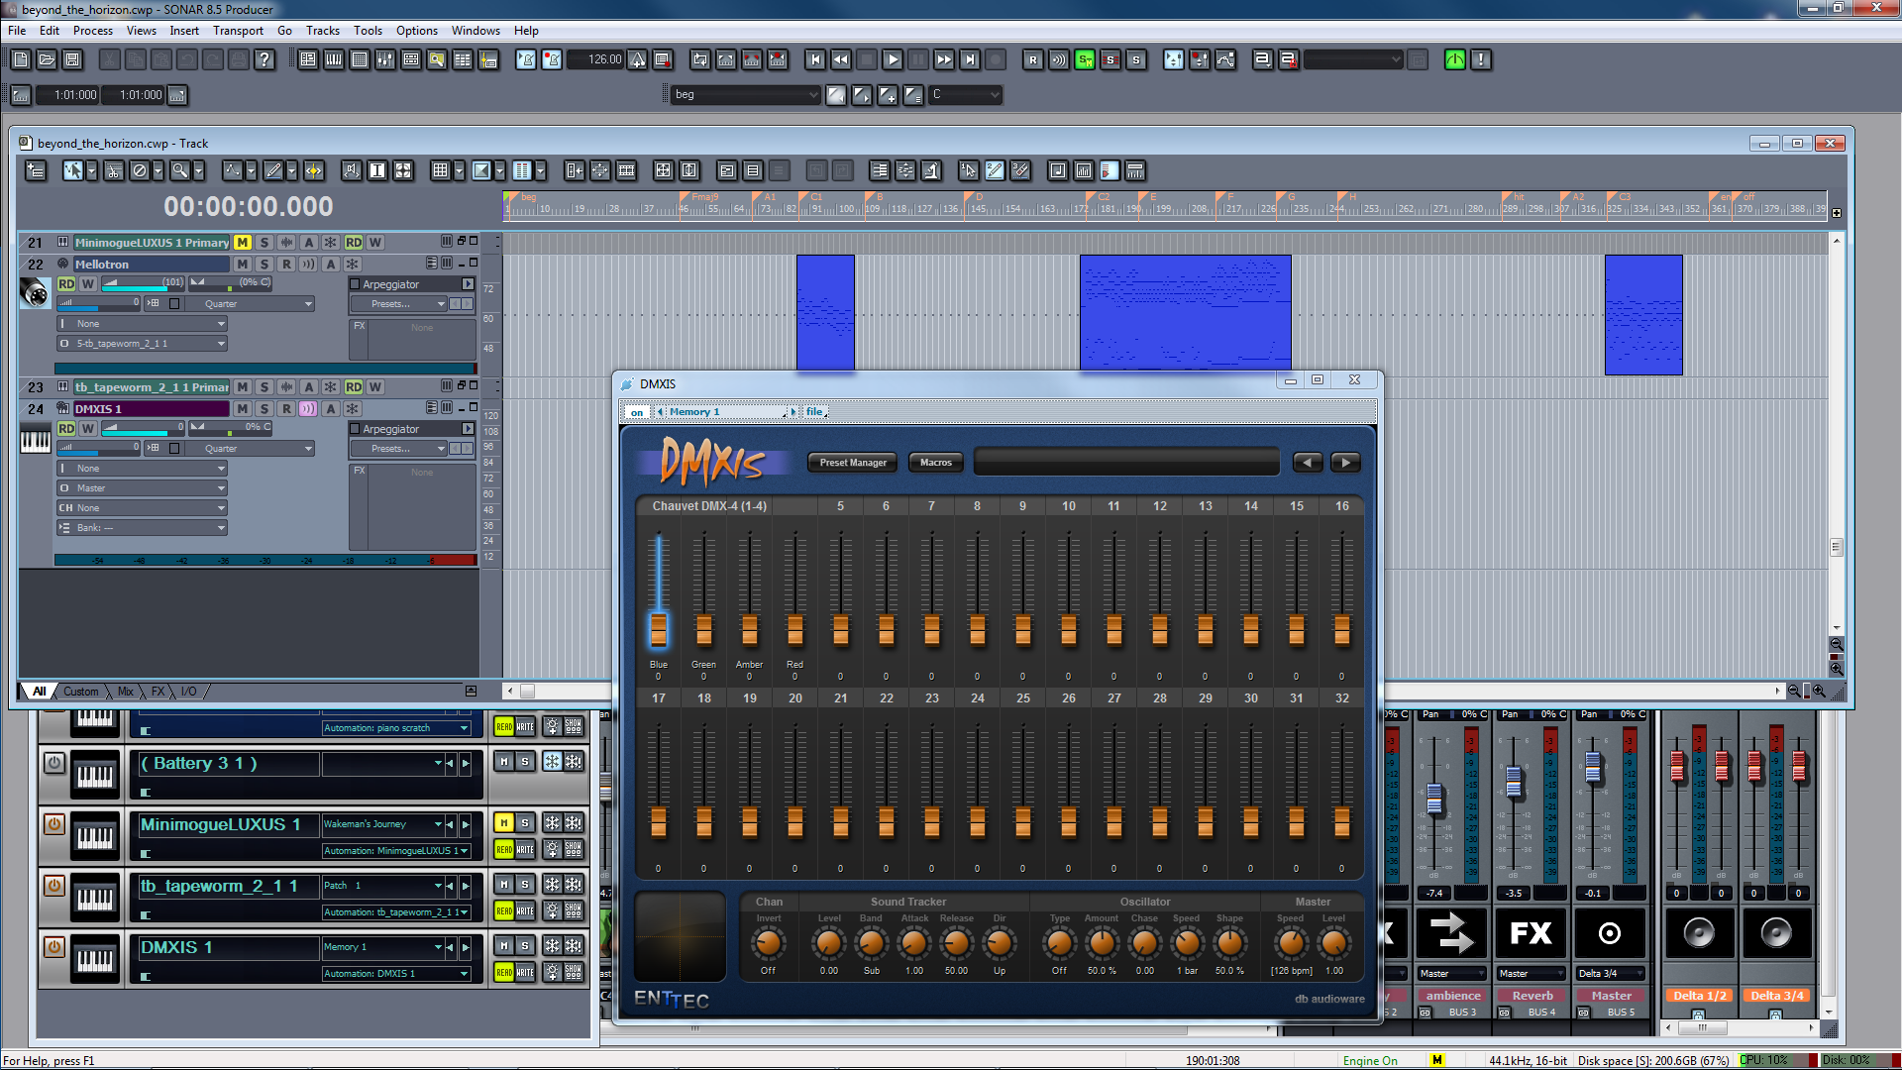Select the Mute tool in Track view
Screen dimensions: 1902x1070
point(140,171)
